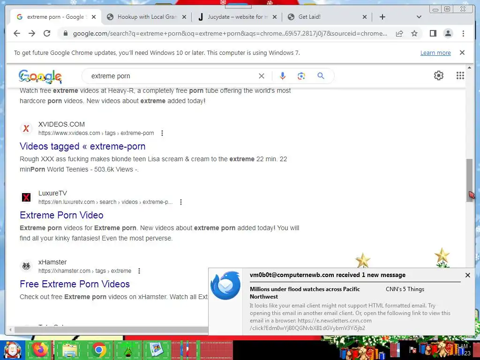Viewport: 480px width, 360px height.
Task: Open Chrome side panel
Action: tap(433, 33)
